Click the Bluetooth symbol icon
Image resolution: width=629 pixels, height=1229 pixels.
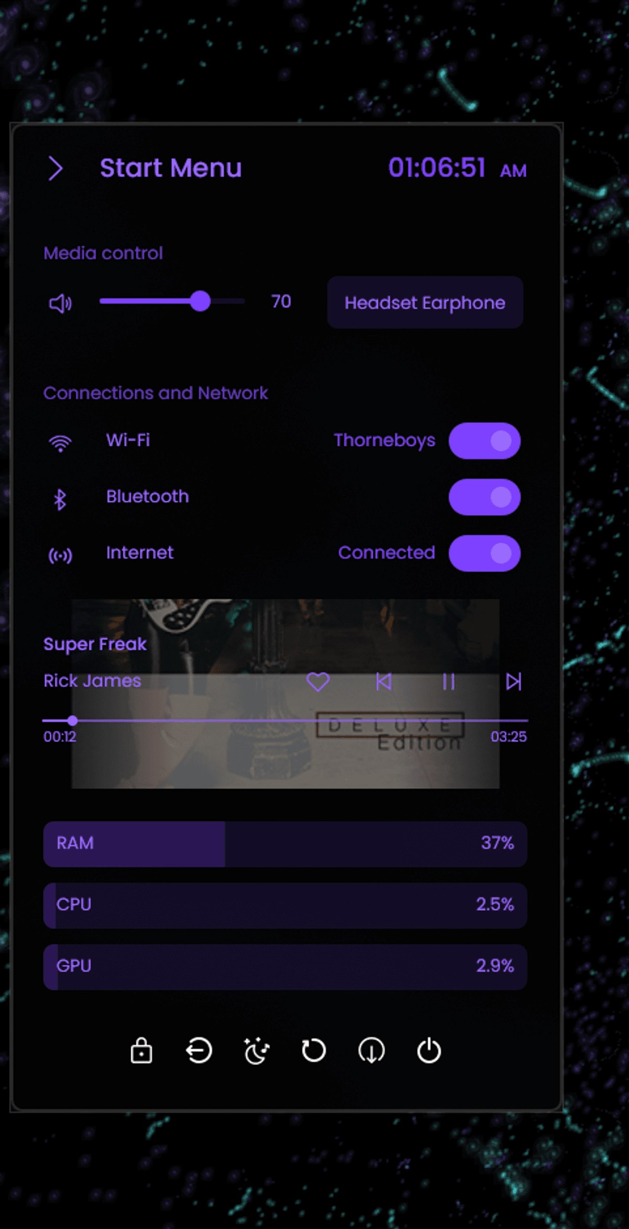pos(60,499)
